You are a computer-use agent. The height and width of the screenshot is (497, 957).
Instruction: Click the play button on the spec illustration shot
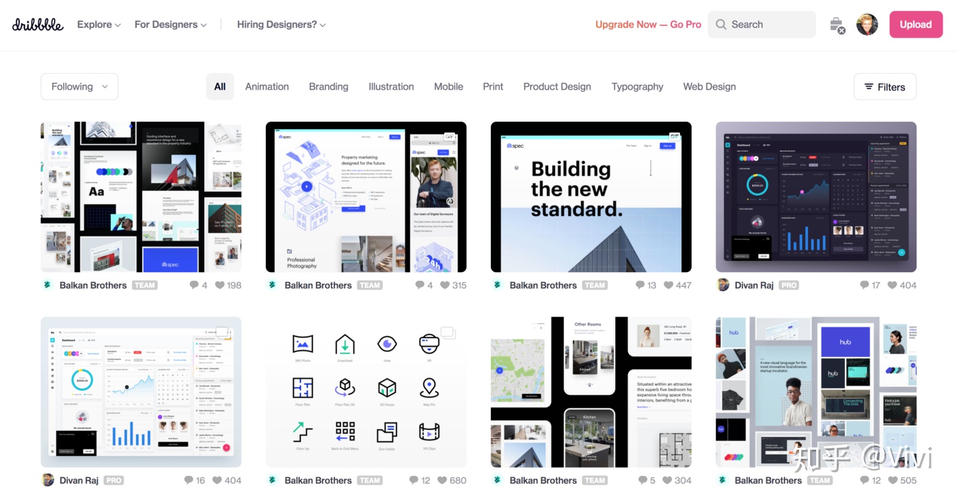coord(306,186)
